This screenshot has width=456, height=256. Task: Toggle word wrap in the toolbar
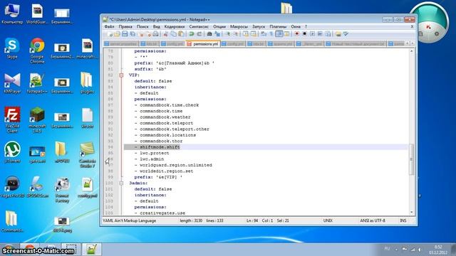[264, 34]
